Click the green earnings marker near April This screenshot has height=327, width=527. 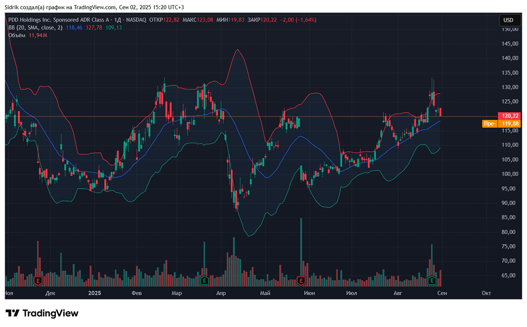[204, 281]
